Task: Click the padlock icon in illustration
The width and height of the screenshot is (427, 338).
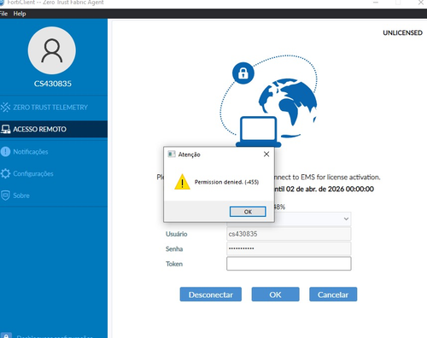Action: 243,73
